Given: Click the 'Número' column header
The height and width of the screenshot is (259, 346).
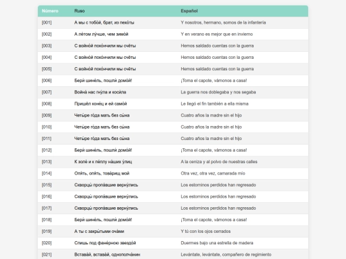Looking at the screenshot, I should coord(50,11).
